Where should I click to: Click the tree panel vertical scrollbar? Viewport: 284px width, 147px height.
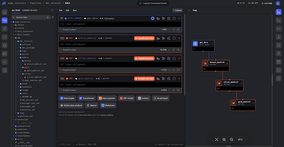click(272, 80)
